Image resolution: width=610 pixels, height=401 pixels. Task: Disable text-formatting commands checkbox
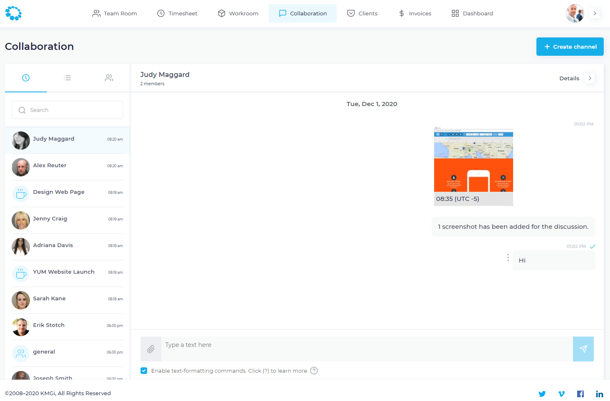[x=144, y=371]
